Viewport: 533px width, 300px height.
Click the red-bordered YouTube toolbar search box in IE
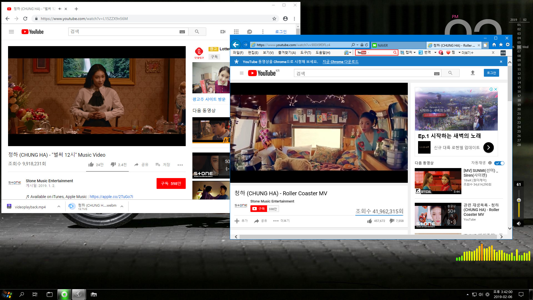tap(376, 52)
